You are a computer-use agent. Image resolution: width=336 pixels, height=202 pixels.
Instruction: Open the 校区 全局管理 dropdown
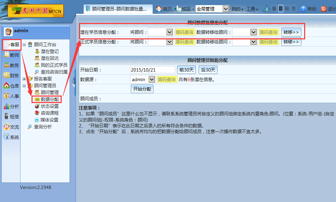212,9
